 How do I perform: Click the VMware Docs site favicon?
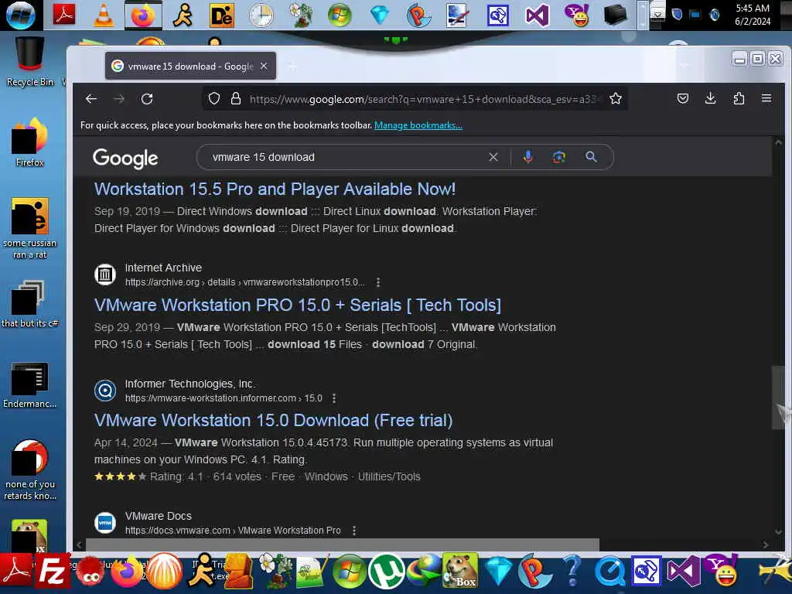coord(105,522)
